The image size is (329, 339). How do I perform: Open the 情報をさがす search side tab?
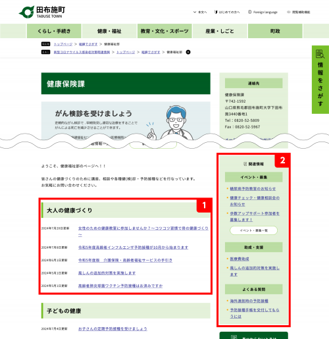[x=320, y=80]
